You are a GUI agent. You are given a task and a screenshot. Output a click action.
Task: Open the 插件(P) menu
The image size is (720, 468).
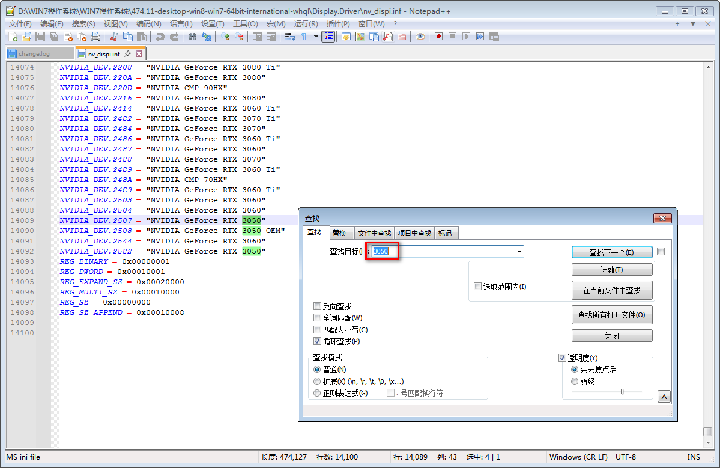(x=338, y=24)
